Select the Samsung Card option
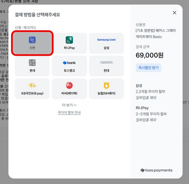Image resolution: width=189 pixels, height=184 pixels. [x=106, y=43]
